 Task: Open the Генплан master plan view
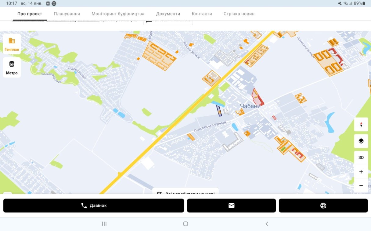[x=12, y=44]
